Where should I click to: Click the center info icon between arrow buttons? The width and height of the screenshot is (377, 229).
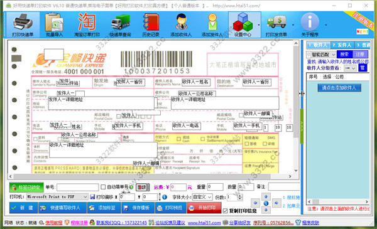click(x=266, y=203)
